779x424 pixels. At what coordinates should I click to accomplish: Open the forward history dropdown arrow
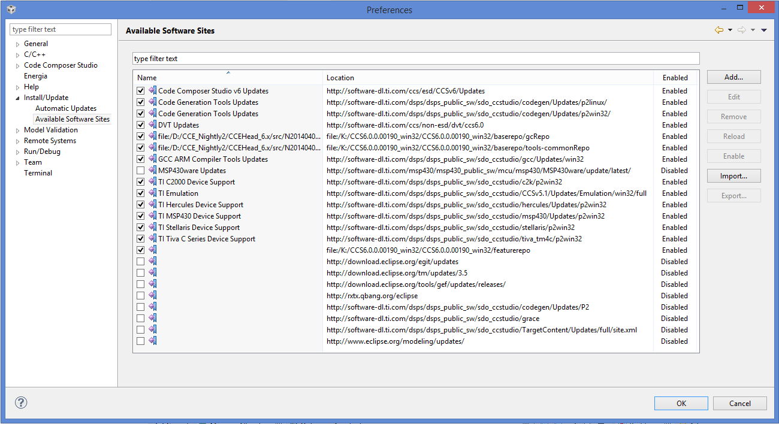pos(753,31)
